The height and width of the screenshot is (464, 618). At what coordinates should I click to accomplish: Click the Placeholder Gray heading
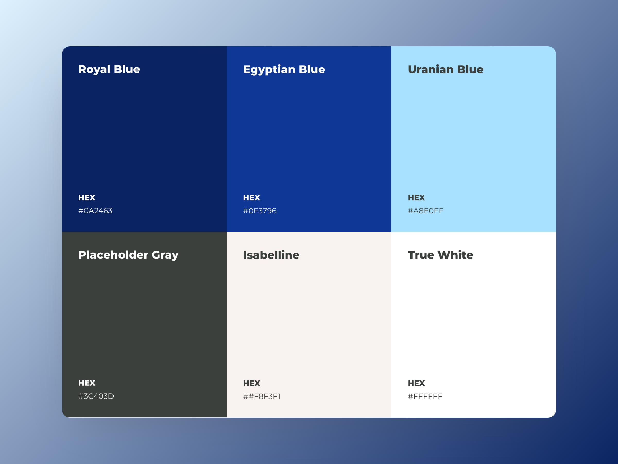click(x=128, y=255)
